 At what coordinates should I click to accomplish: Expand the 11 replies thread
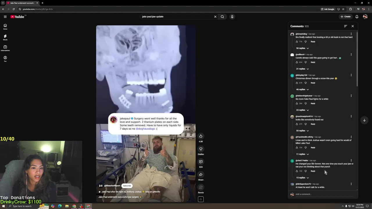303,154
